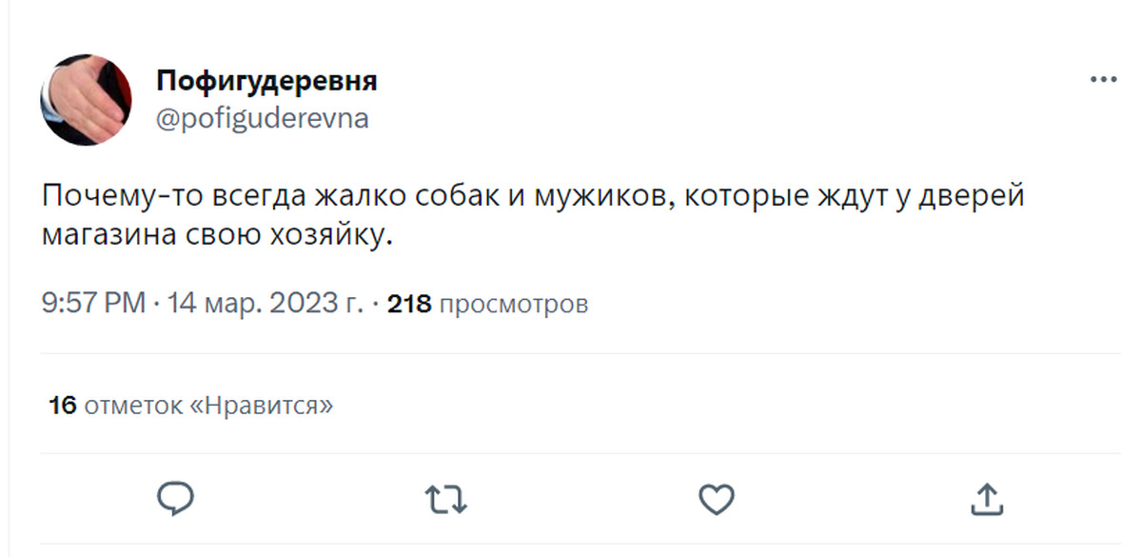
Task: Click the word «просмотров» beside the view count
Action: [515, 304]
